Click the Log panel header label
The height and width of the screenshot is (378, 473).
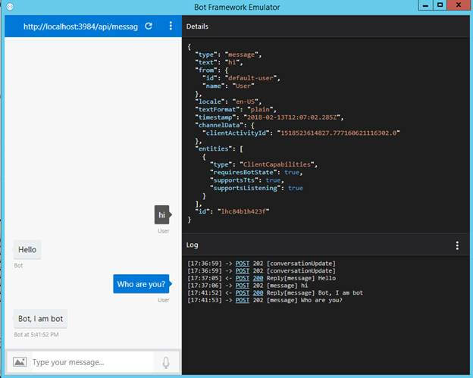[193, 245]
